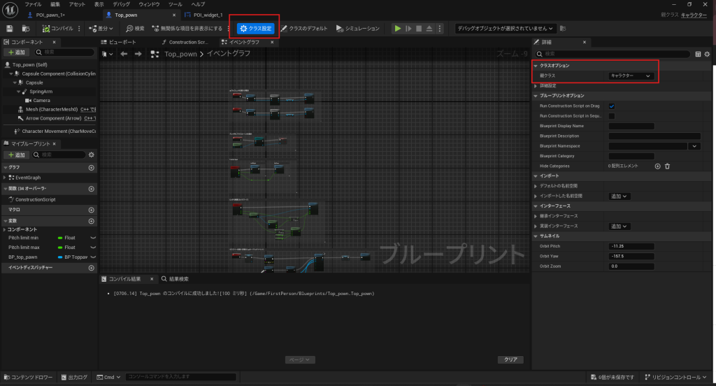Screen dimensions: 716x386
Task: Uncheck Run Construction Script on Drag
Action: pos(612,106)
